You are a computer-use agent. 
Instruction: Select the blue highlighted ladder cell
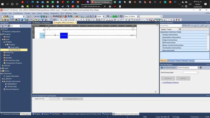coord(64,36)
